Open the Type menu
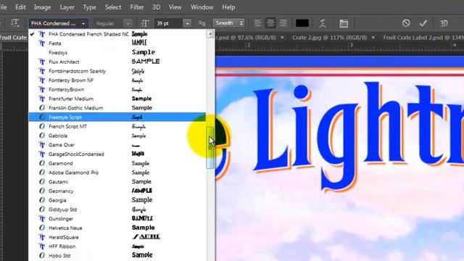 (89, 7)
